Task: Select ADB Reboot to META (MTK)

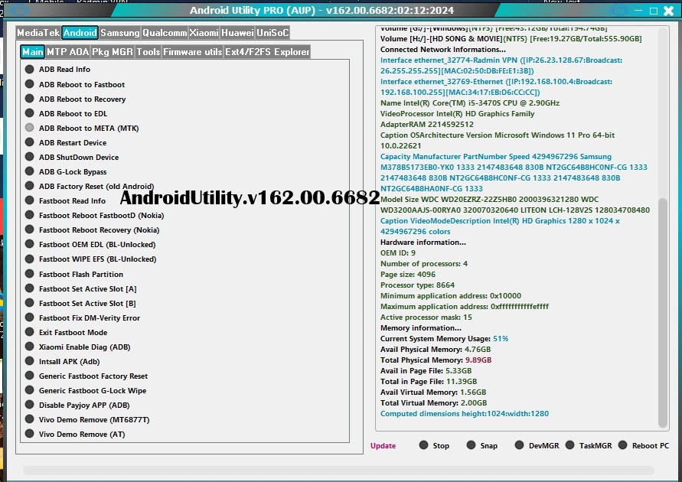Action: pyautogui.click(x=82, y=129)
